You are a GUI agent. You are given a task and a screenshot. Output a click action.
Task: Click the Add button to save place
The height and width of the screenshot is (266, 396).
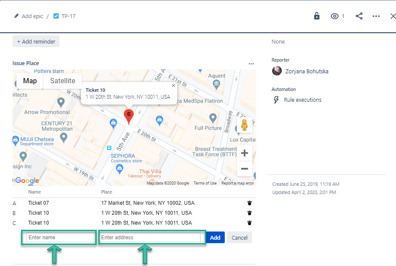pos(215,238)
